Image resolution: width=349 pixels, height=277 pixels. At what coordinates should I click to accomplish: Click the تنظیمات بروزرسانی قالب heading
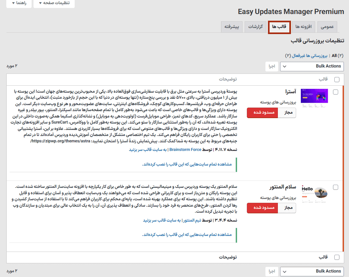point(317,41)
